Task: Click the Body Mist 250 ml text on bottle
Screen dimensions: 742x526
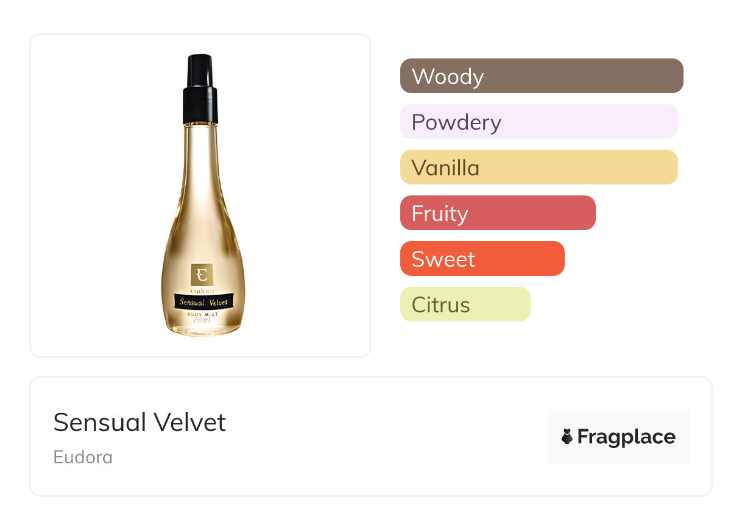Action: (x=201, y=317)
